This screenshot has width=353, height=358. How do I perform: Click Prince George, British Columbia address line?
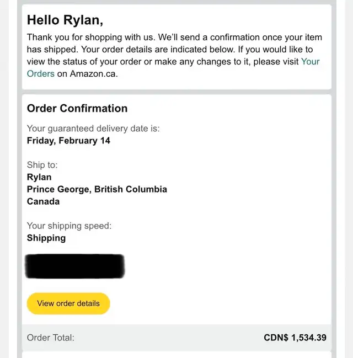97,189
